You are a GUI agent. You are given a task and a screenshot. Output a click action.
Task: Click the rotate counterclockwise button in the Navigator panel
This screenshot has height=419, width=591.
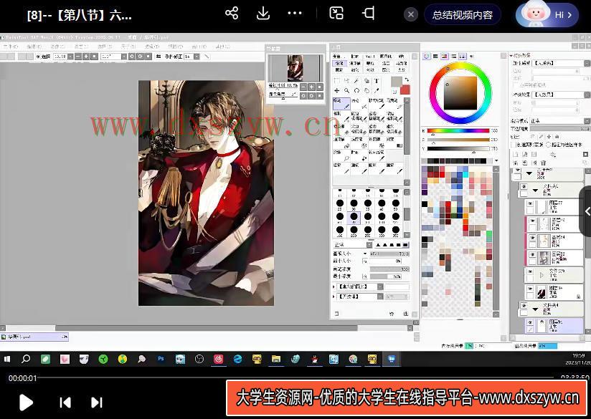pos(303,96)
